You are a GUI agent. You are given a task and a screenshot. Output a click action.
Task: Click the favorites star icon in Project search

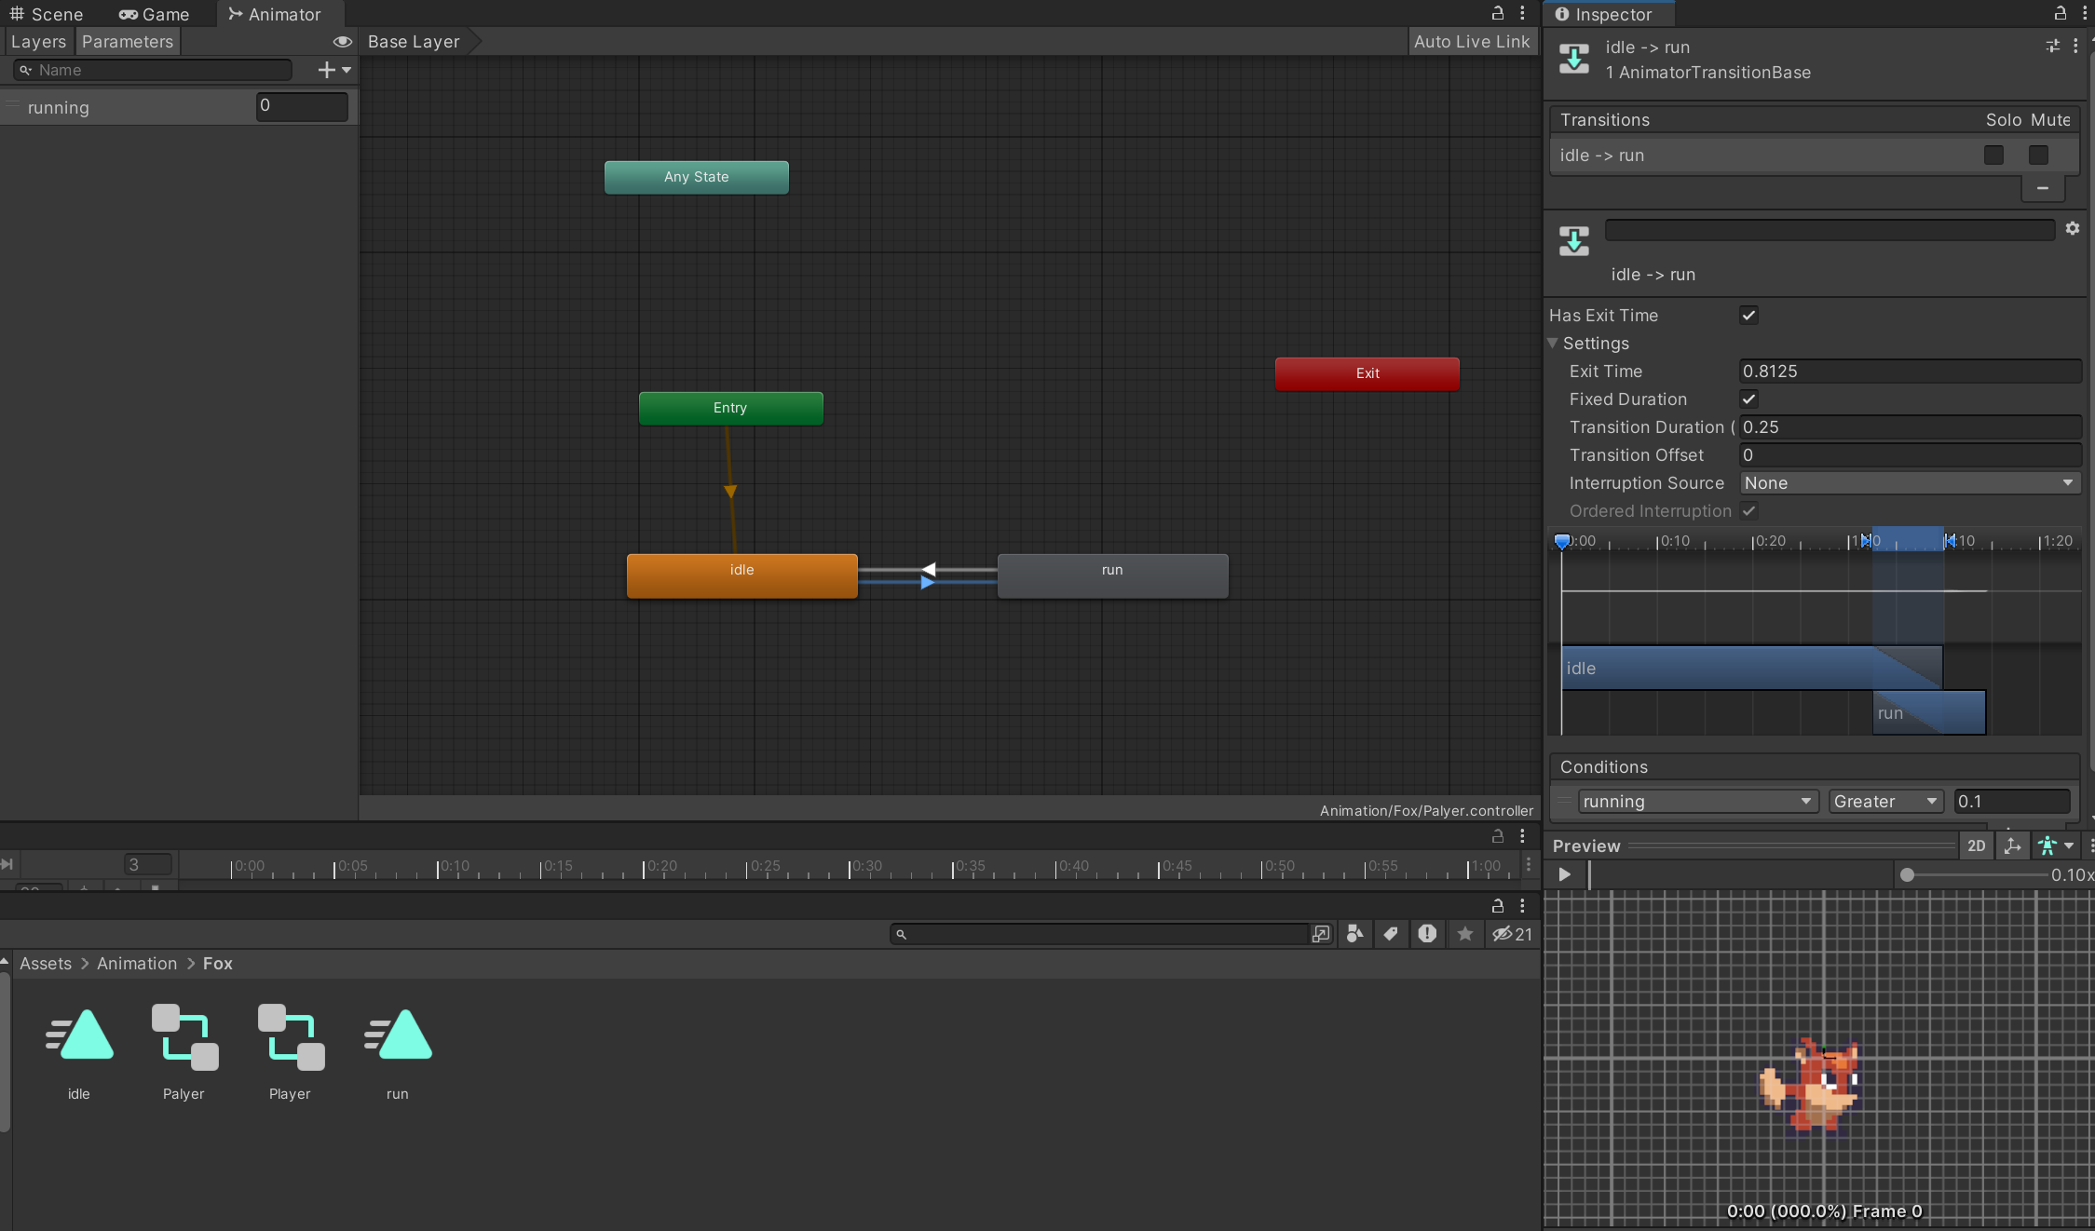point(1464,934)
